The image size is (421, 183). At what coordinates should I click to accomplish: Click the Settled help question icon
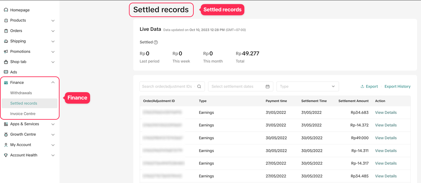point(156,42)
